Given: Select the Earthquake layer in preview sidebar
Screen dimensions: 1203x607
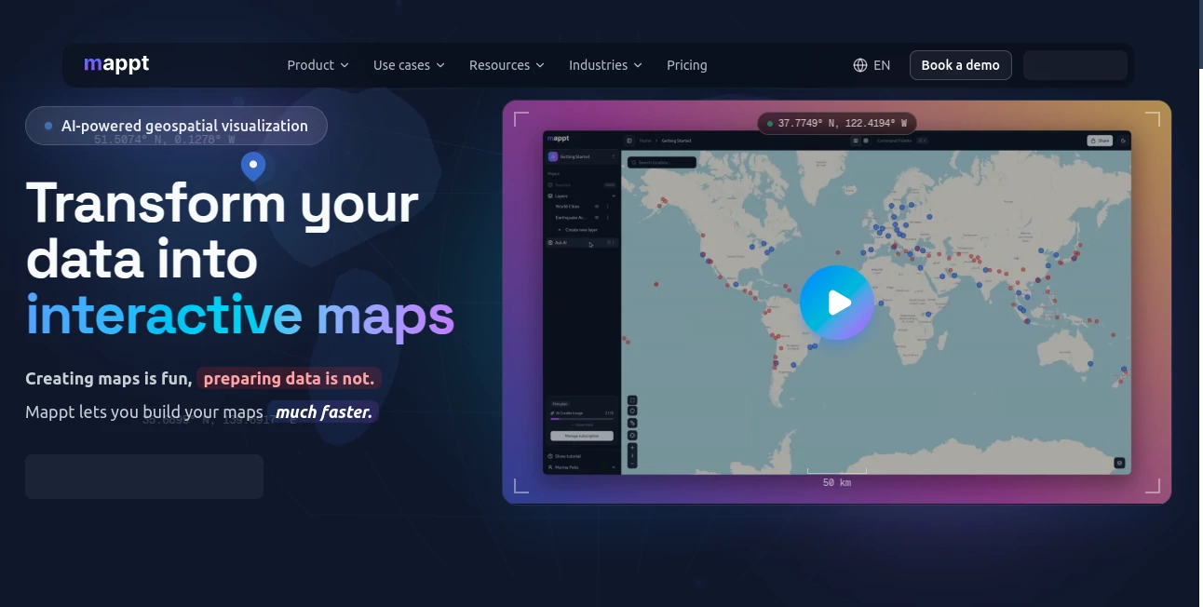Looking at the screenshot, I should tap(571, 218).
